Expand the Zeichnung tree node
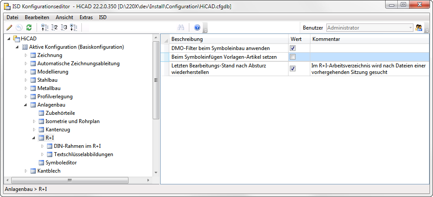Screen dimensions: 433x197 26,55
